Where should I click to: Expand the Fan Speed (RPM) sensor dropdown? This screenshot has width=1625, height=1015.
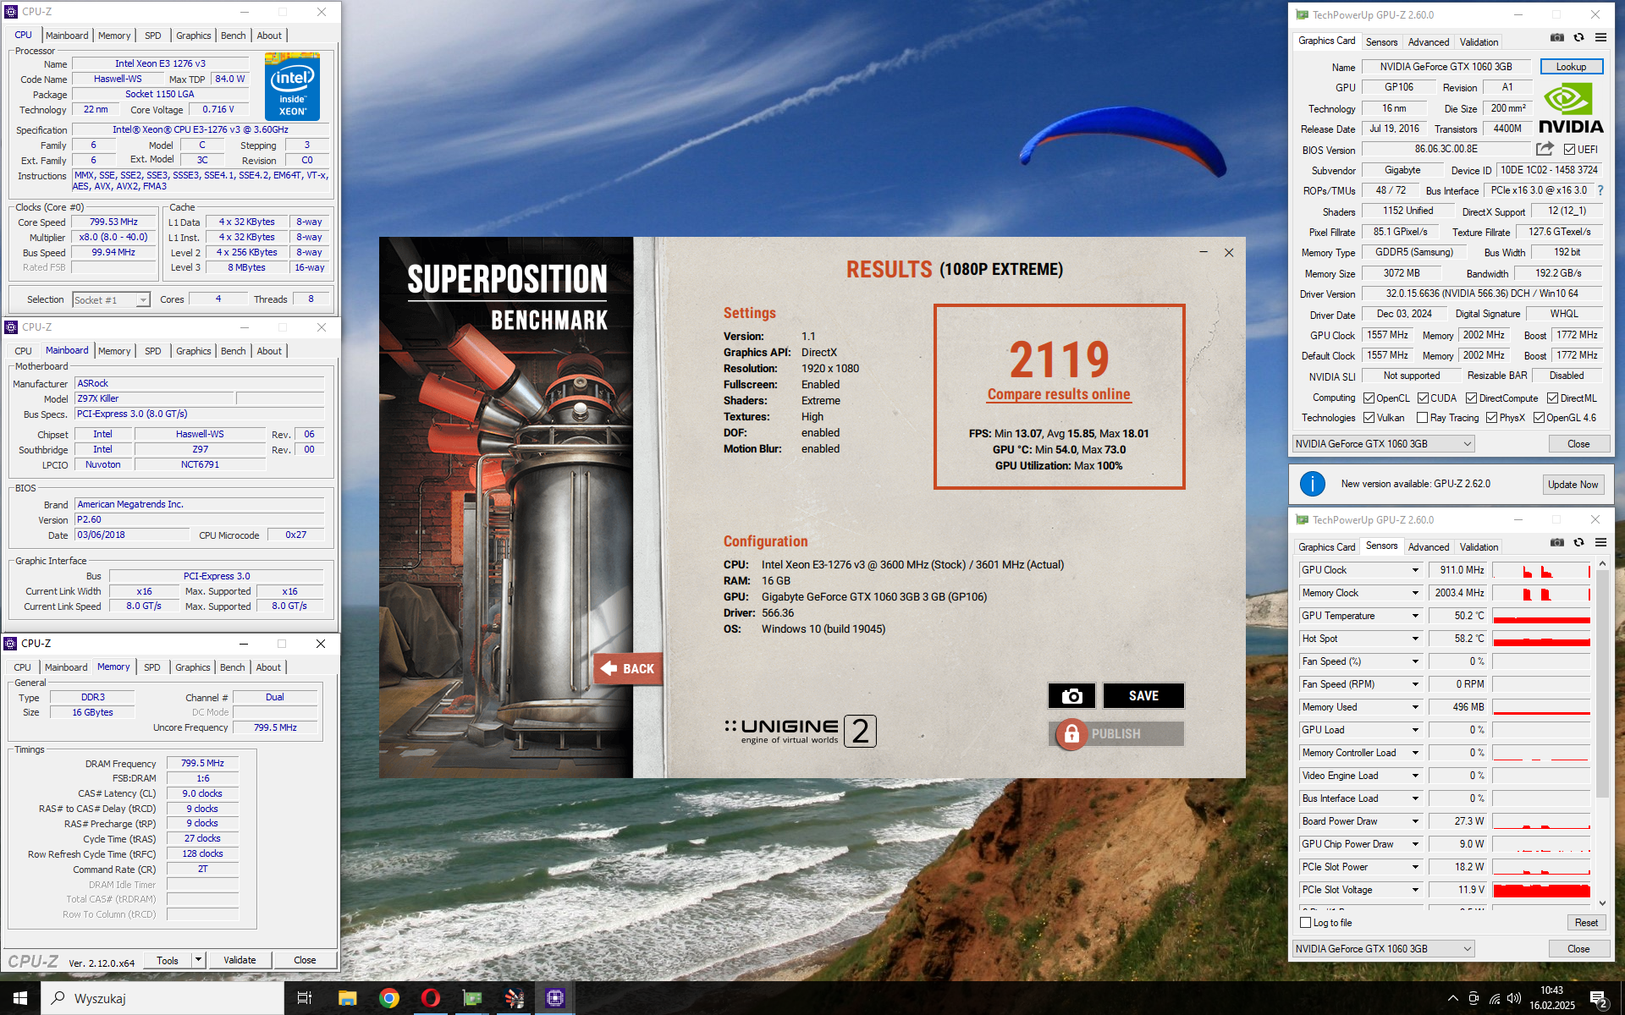click(1415, 684)
